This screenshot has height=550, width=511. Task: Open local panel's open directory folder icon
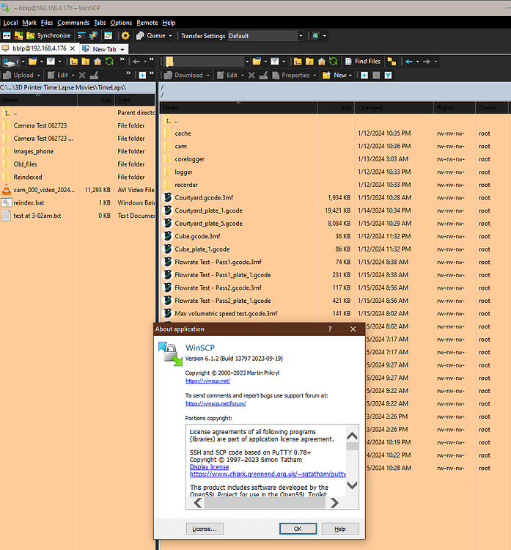tap(32, 62)
